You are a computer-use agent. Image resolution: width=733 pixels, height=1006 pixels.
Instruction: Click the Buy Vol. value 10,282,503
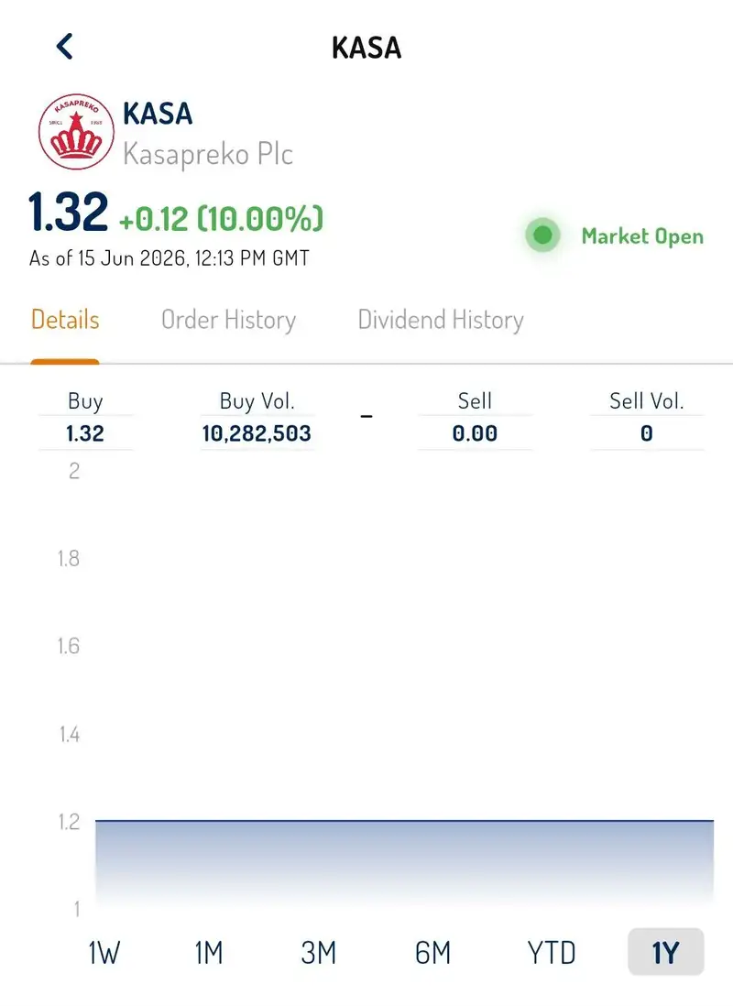click(x=257, y=433)
